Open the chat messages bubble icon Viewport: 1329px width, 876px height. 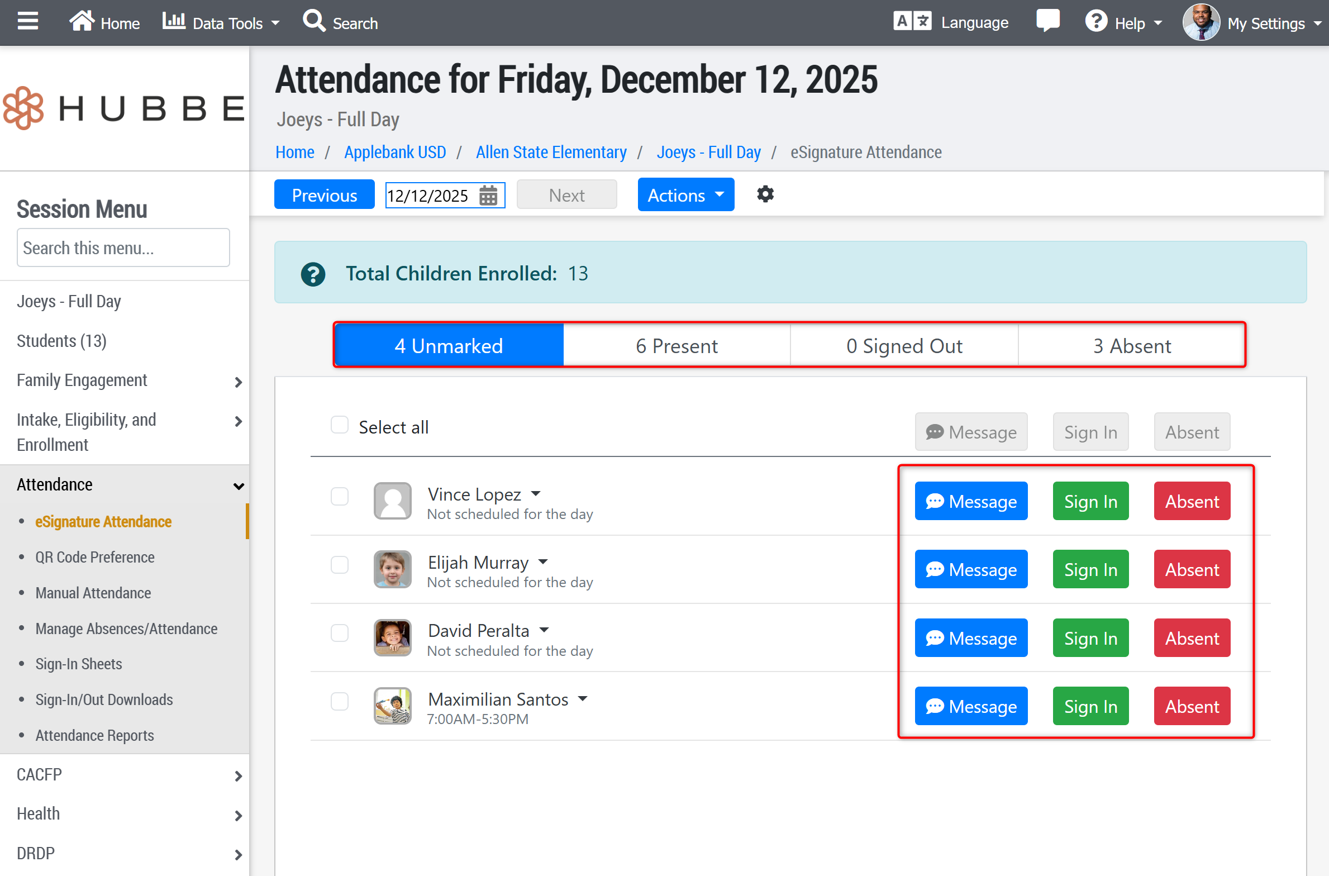click(1047, 21)
